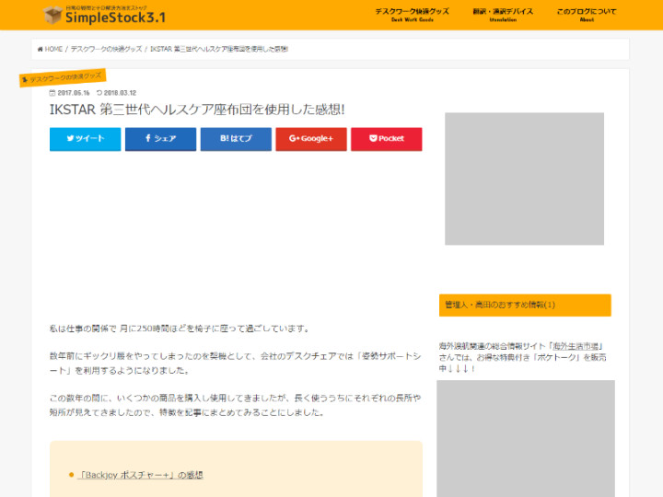Click the lower sidebar image banner
The width and height of the screenshot is (663, 497).
tap(526, 439)
